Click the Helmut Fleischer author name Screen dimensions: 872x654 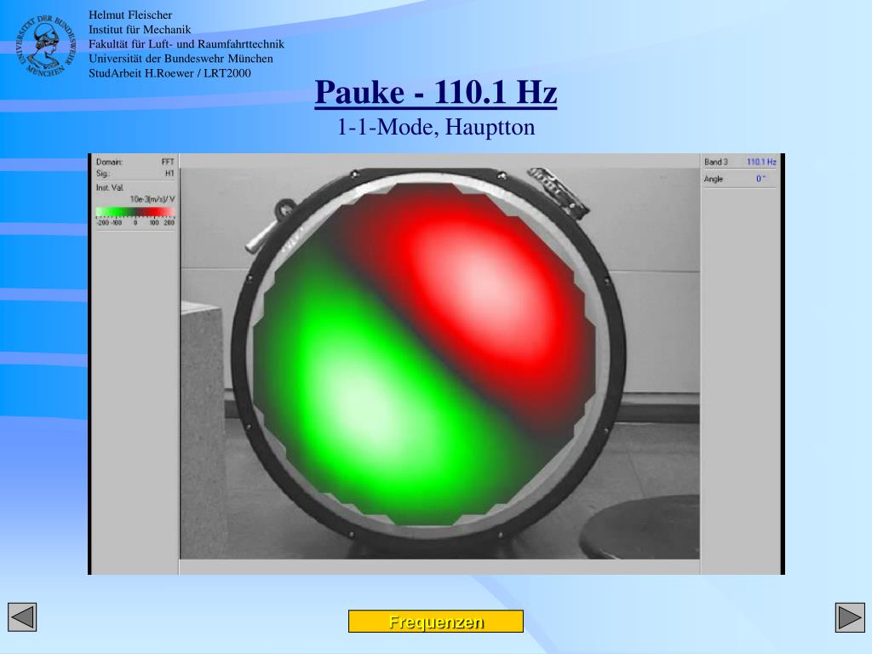pyautogui.click(x=130, y=15)
